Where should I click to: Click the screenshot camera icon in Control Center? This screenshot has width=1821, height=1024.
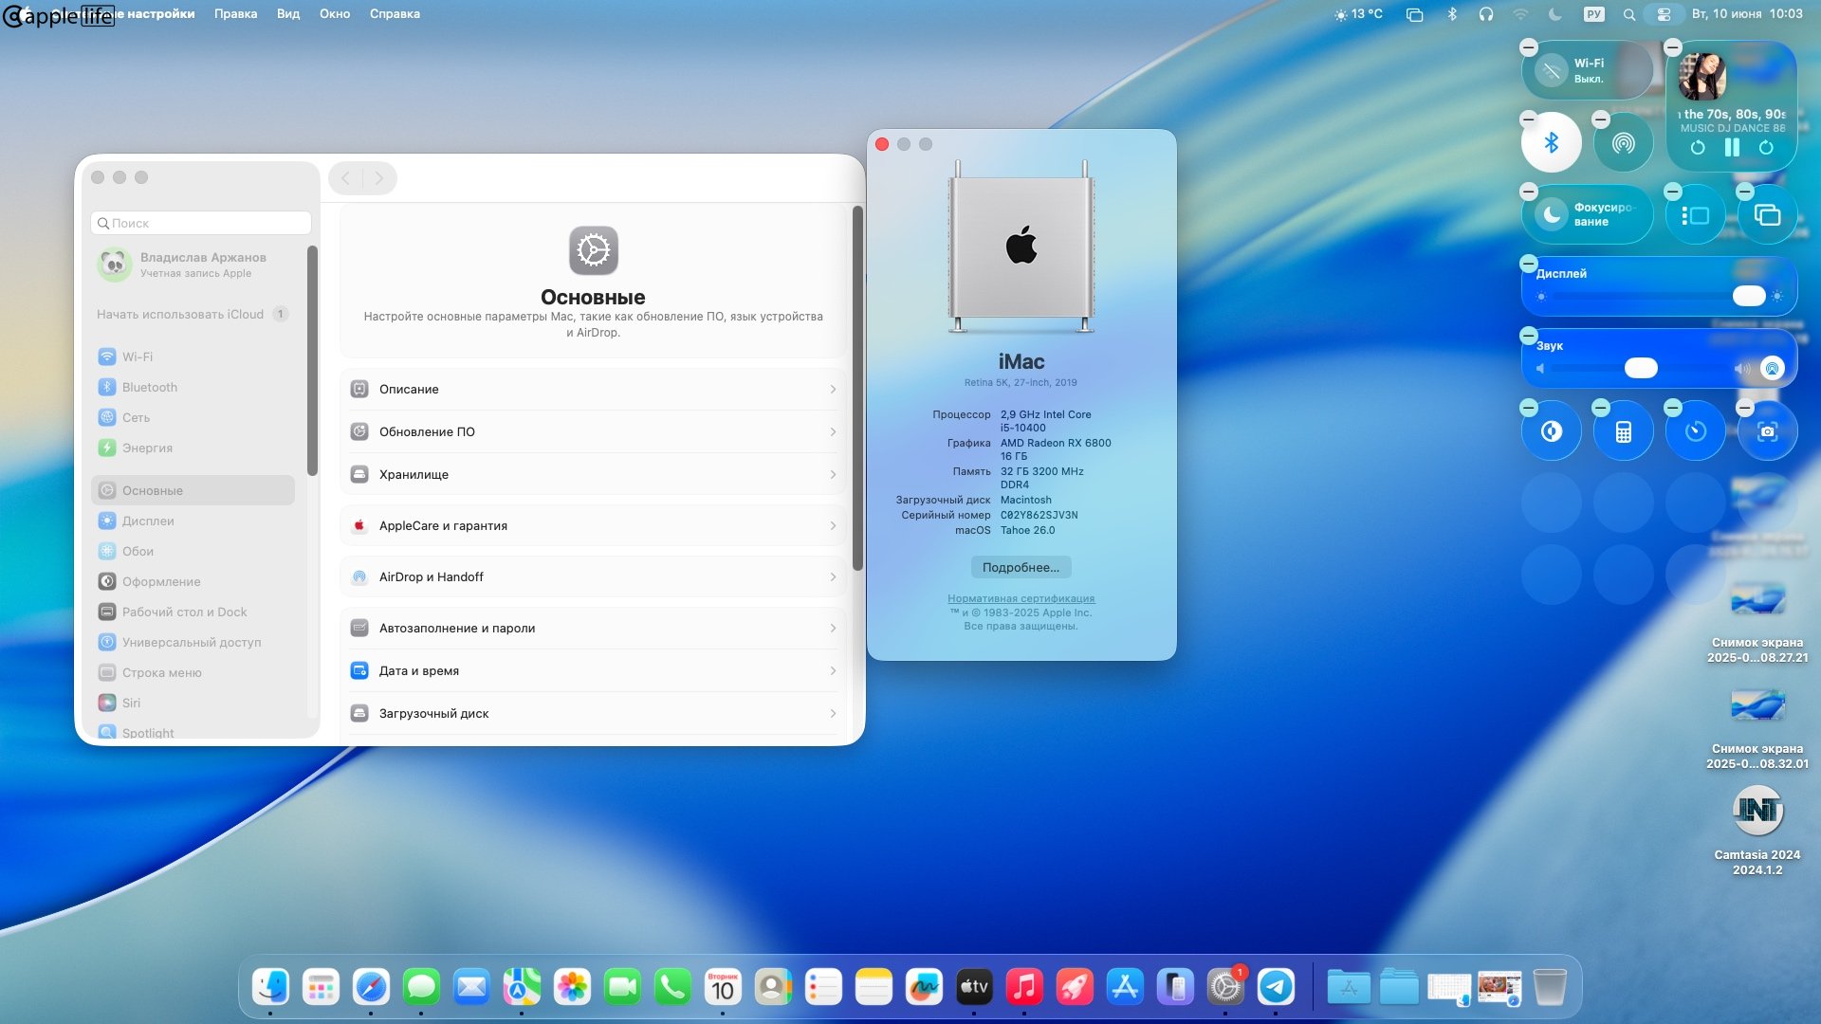pos(1767,431)
